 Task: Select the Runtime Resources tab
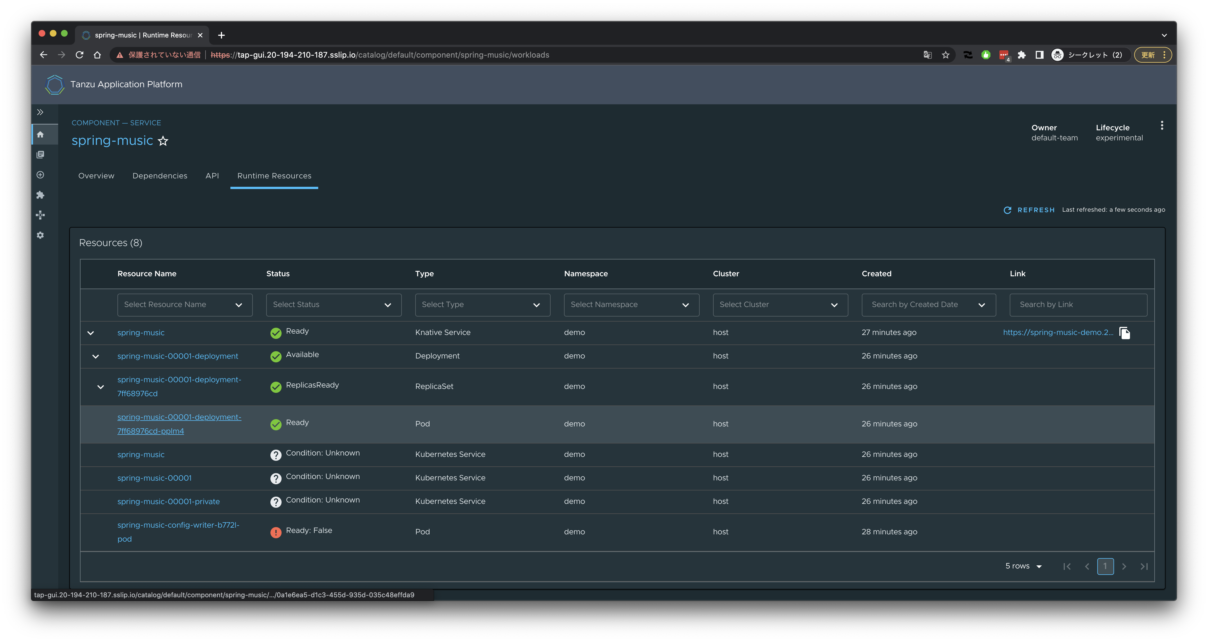pos(274,176)
